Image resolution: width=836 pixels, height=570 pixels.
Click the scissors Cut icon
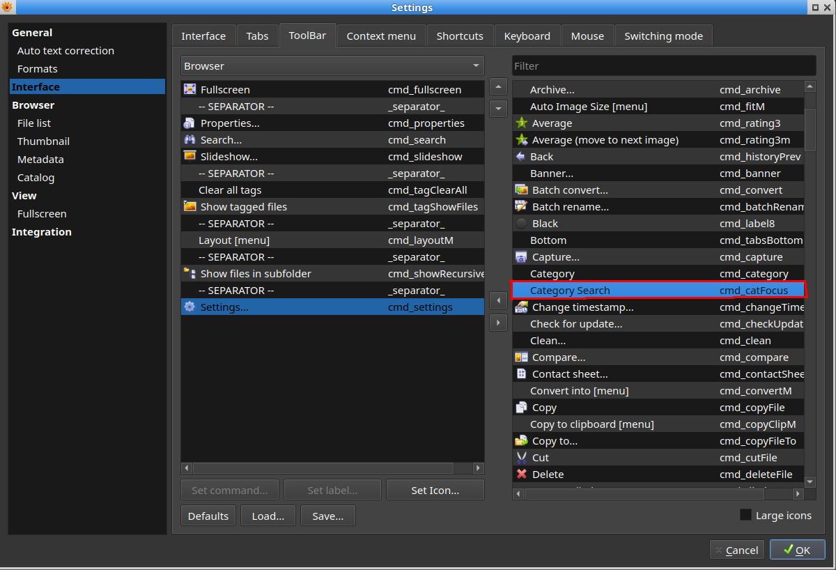(x=521, y=458)
